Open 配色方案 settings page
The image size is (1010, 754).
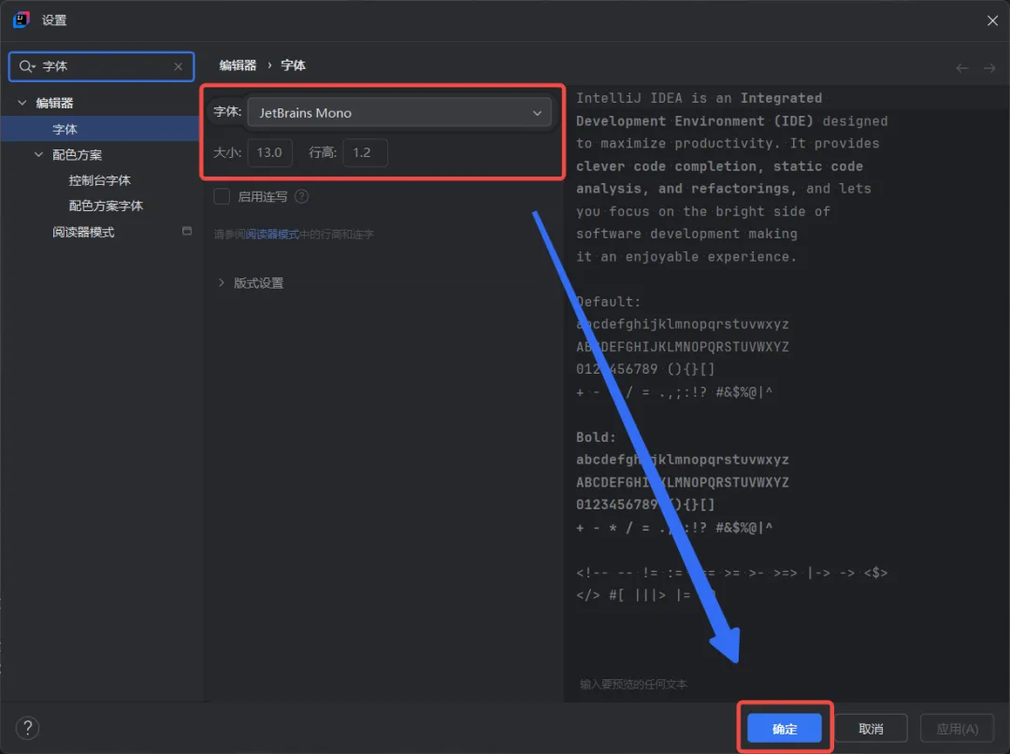coord(78,155)
